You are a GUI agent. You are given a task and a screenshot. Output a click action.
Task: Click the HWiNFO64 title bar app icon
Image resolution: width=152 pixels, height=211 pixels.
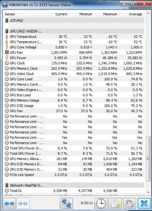(x=5, y=5)
